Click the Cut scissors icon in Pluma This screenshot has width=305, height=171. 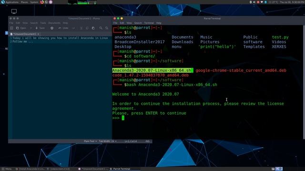[x=81, y=28]
